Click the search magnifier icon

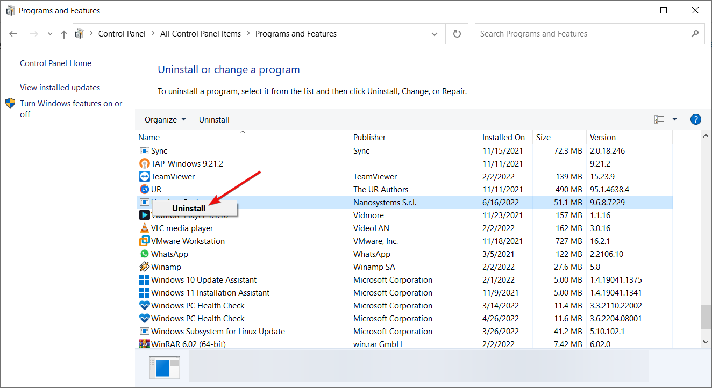pos(695,33)
